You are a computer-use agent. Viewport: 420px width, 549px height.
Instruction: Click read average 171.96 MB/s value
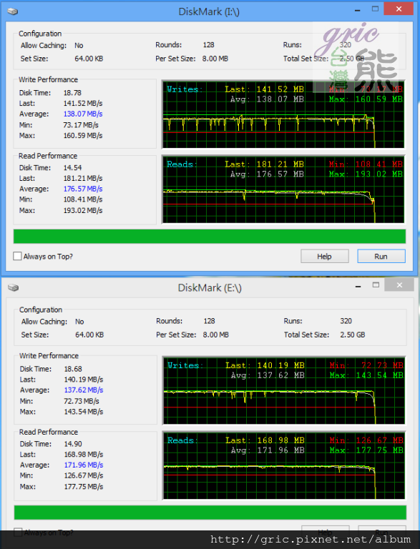click(84, 465)
